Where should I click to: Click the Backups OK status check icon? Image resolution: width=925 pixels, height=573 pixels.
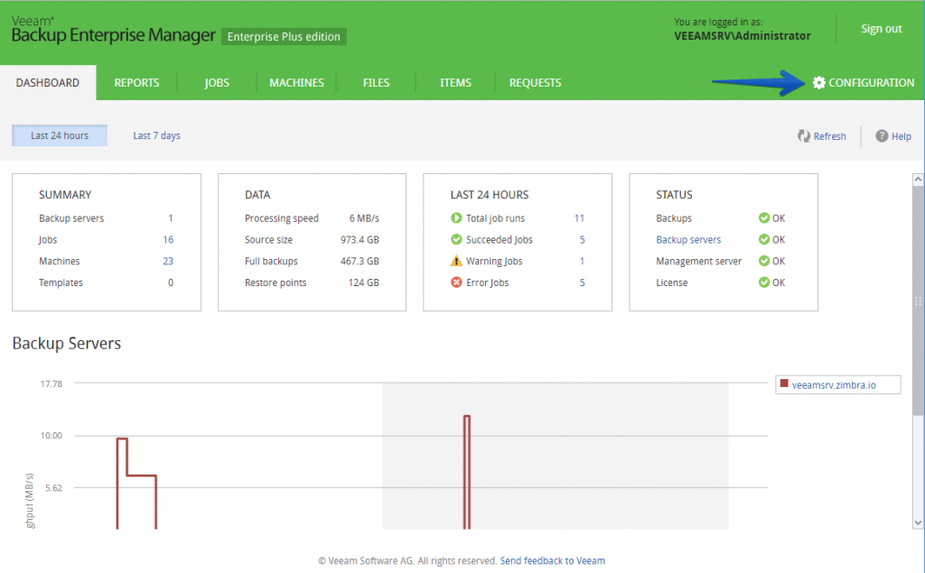click(x=764, y=218)
